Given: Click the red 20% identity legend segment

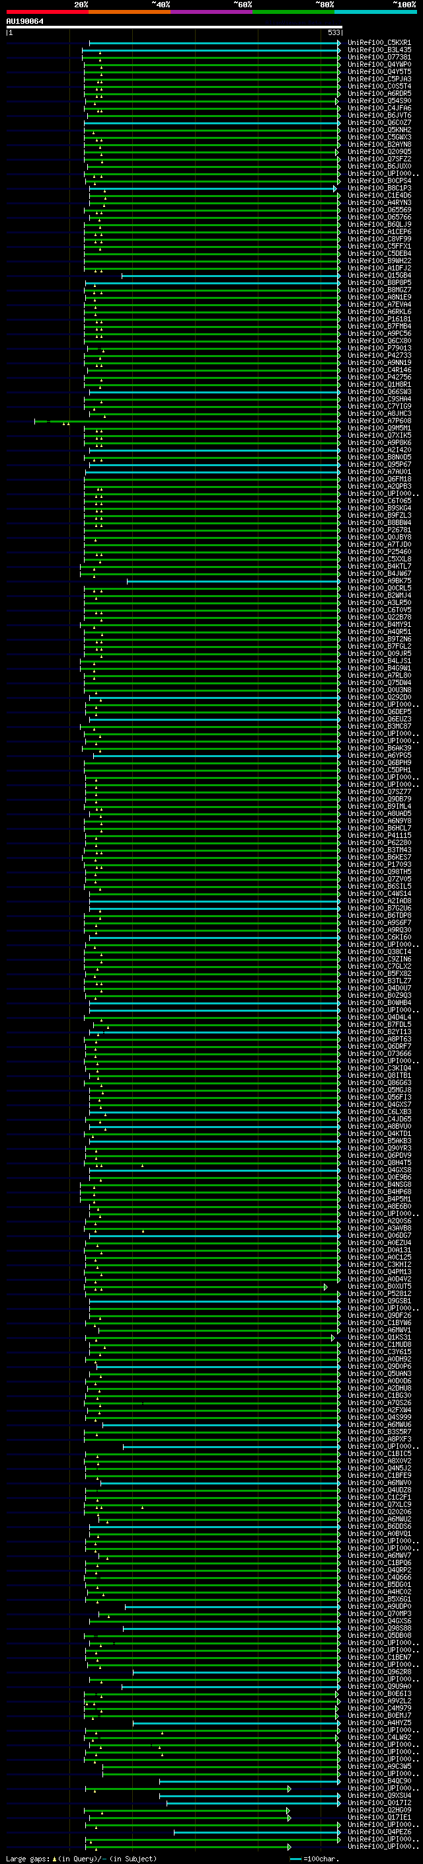Looking at the screenshot, I should 47,12.
